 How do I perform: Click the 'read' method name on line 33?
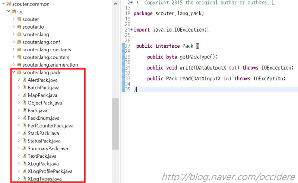[x=185, y=78]
